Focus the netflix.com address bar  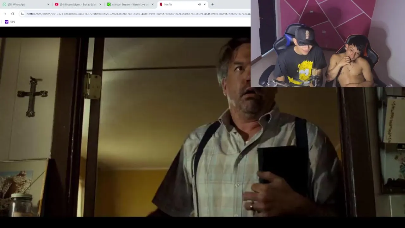(x=138, y=14)
